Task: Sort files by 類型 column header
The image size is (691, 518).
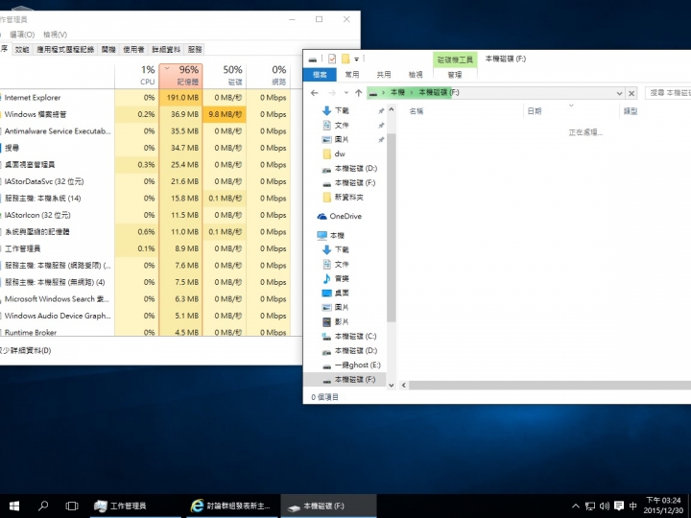Action: [x=631, y=111]
